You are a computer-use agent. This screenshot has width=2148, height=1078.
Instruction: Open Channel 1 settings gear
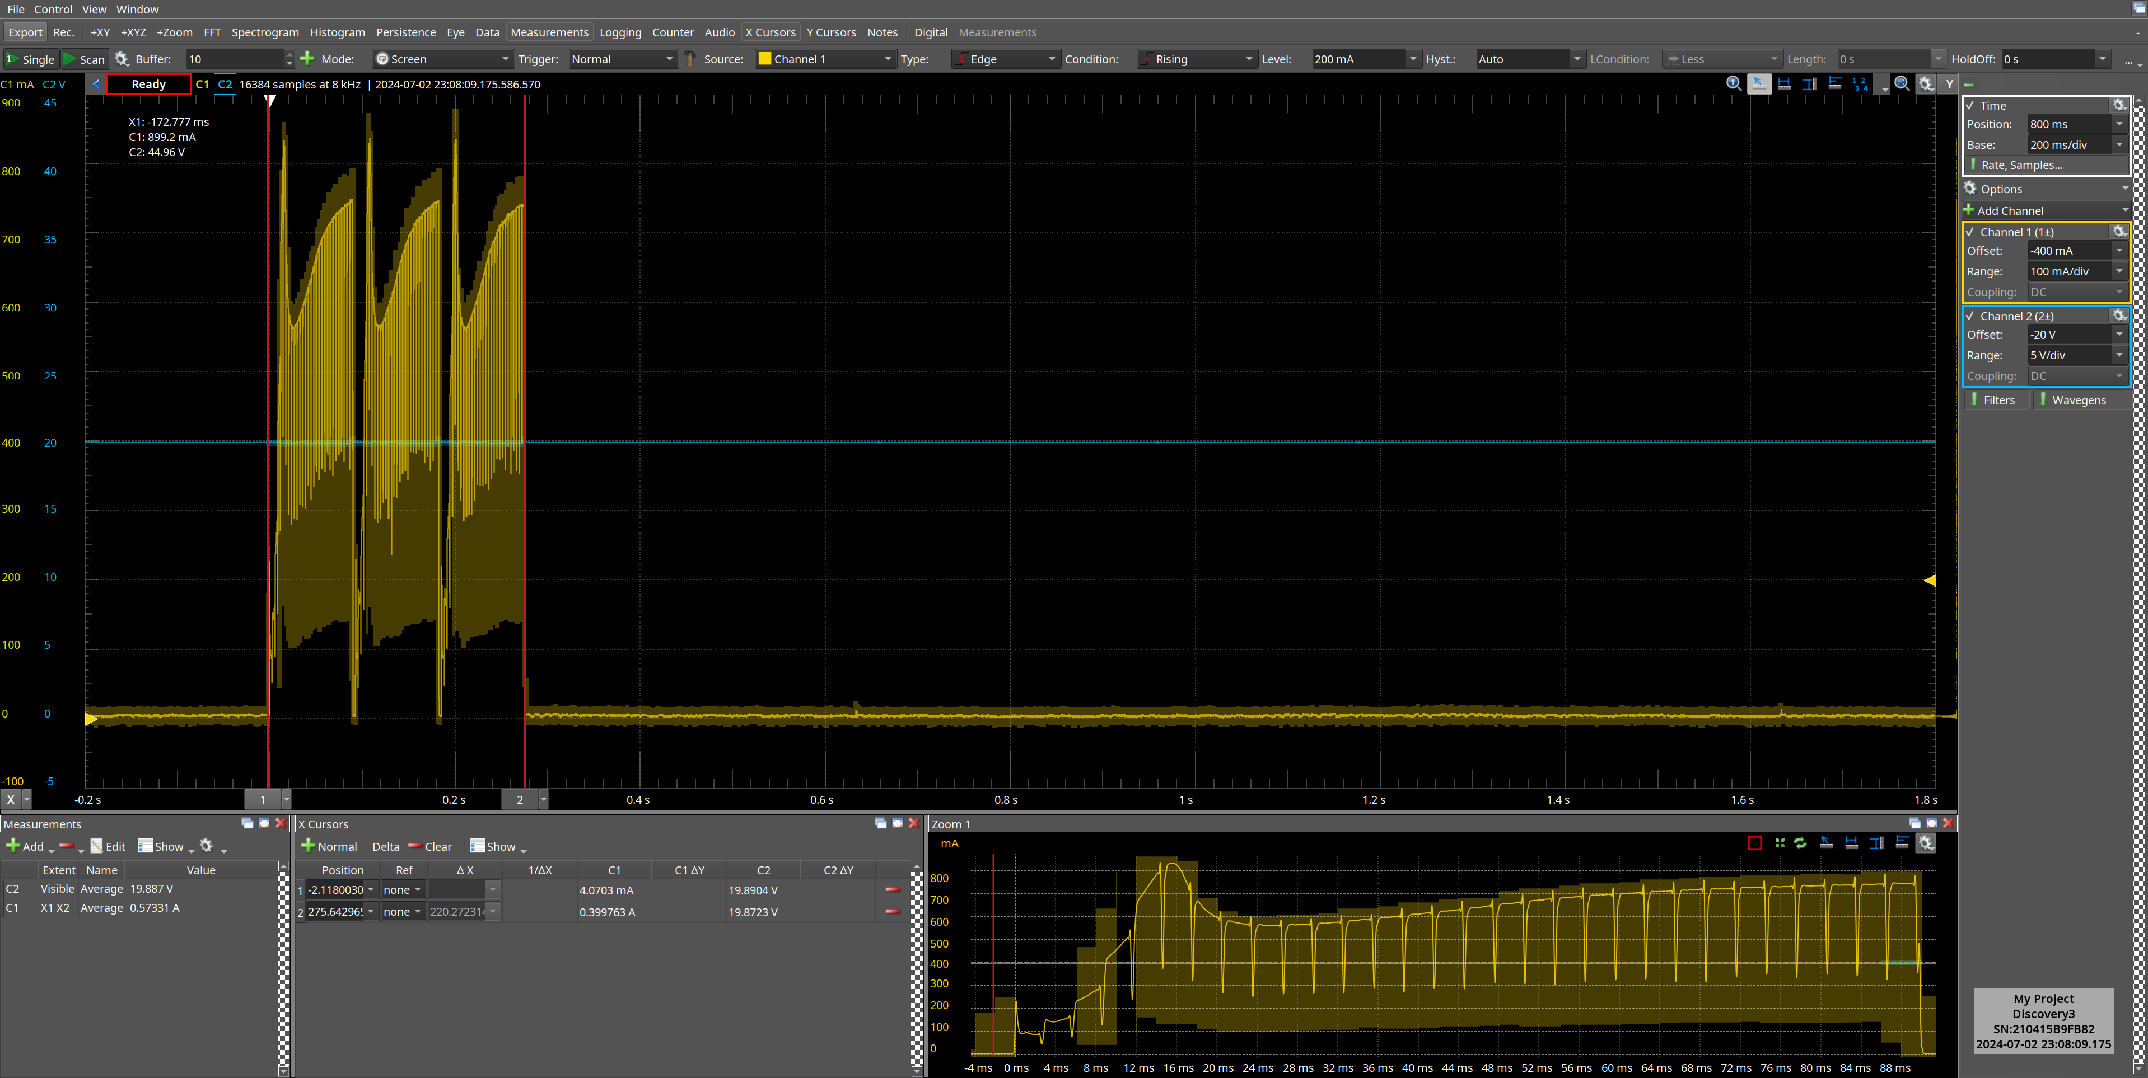click(2119, 232)
